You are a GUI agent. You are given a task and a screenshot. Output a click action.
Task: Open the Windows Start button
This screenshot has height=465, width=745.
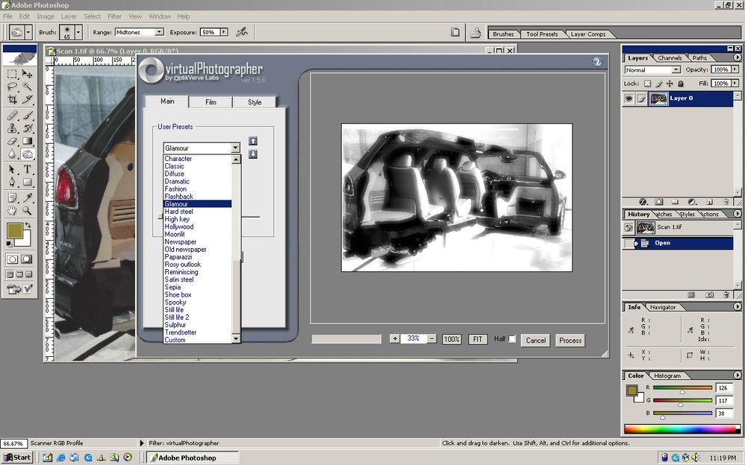[x=16, y=458]
